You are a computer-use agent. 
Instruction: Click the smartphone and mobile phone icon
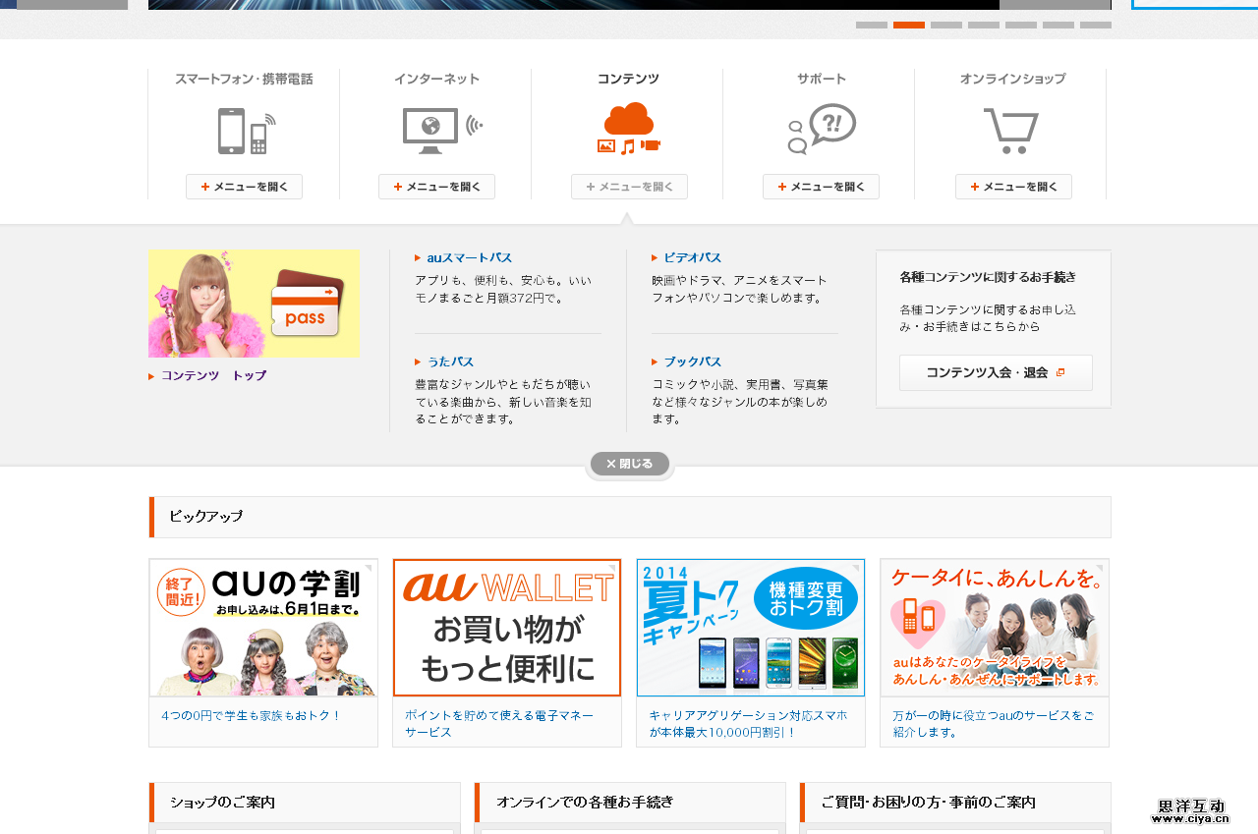tap(244, 131)
